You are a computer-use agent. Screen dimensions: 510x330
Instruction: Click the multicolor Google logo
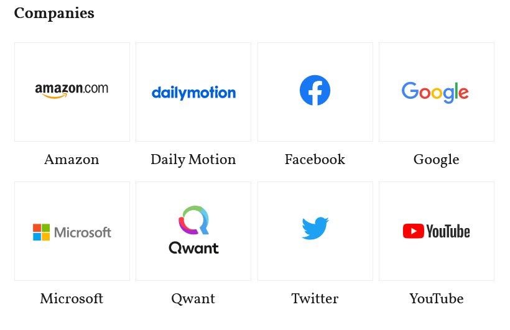tap(435, 93)
